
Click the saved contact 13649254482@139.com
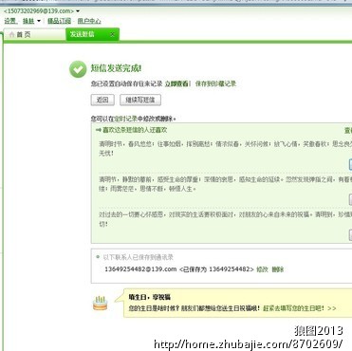[140, 269]
